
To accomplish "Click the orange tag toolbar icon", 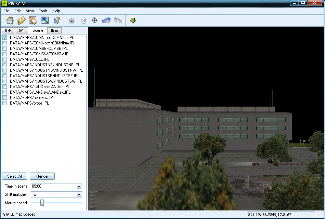I will pyautogui.click(x=33, y=20).
